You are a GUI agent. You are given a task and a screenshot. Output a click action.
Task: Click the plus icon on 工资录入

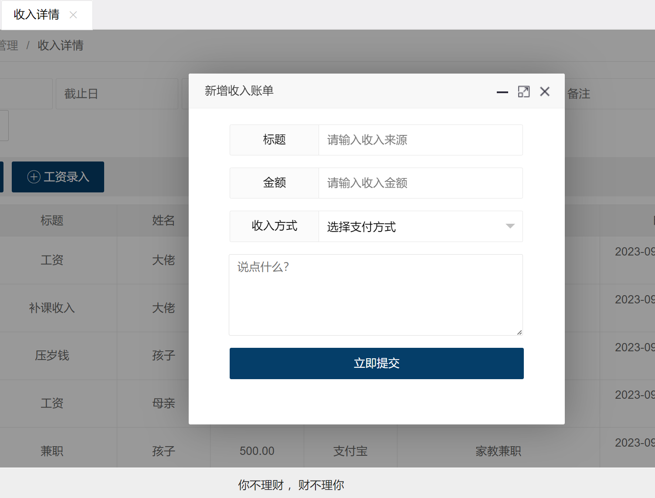tap(34, 177)
